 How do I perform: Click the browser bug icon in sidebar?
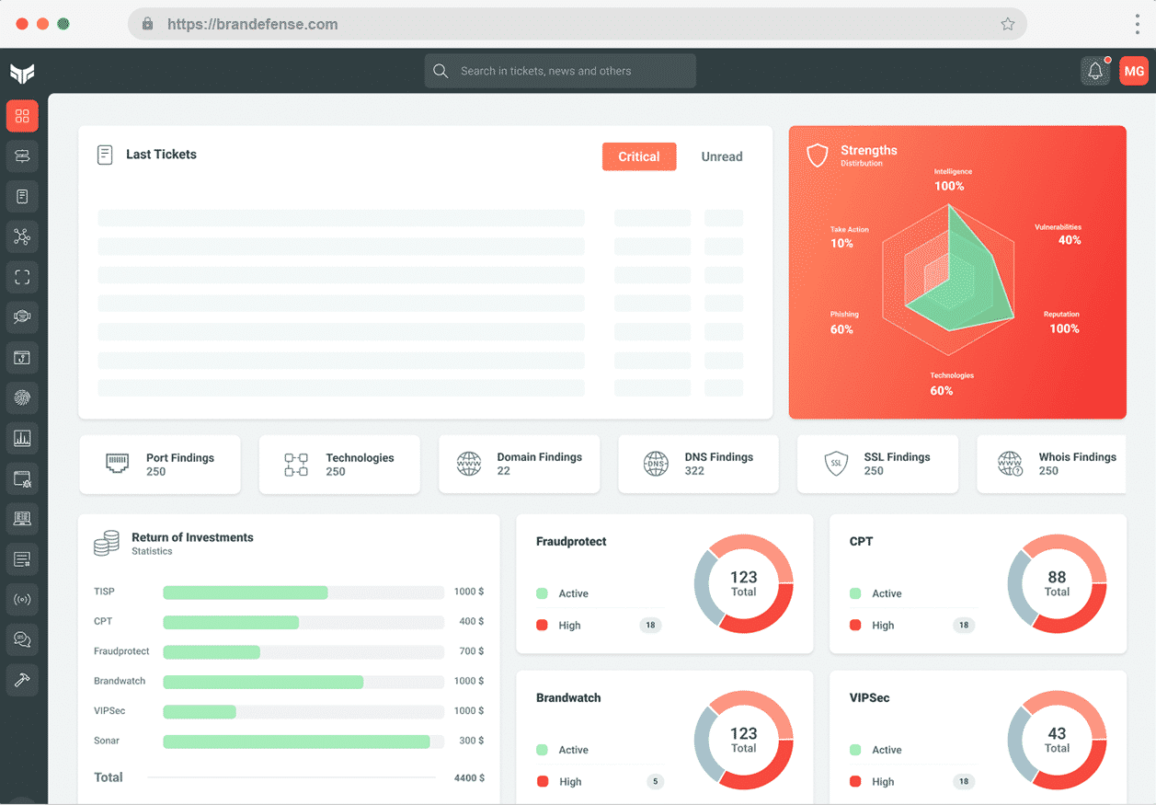(22, 479)
